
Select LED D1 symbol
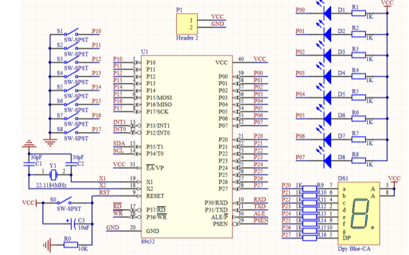click(x=327, y=13)
